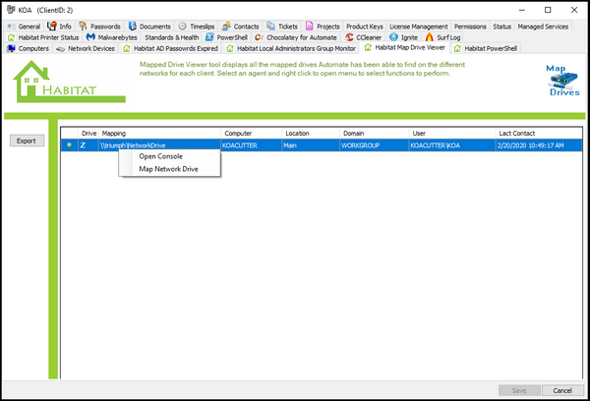
Task: Sort by the Location column header
Action: (311, 133)
